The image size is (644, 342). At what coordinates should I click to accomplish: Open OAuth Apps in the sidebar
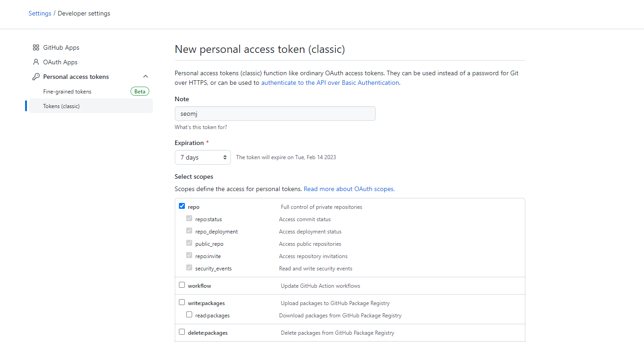(60, 62)
